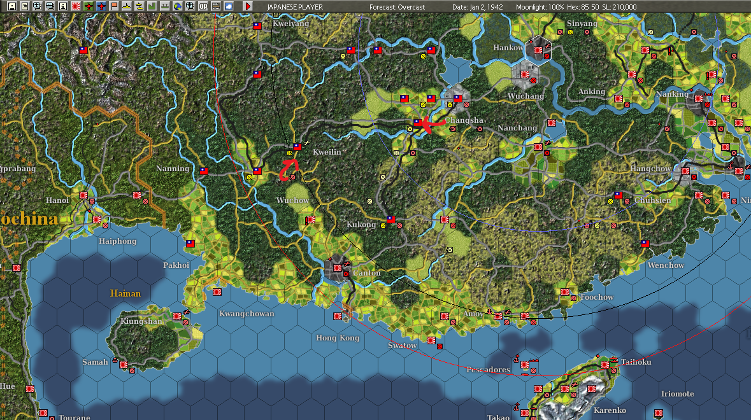The height and width of the screenshot is (420, 751).
Task: Click the Taihoku city label
Action: (x=636, y=361)
